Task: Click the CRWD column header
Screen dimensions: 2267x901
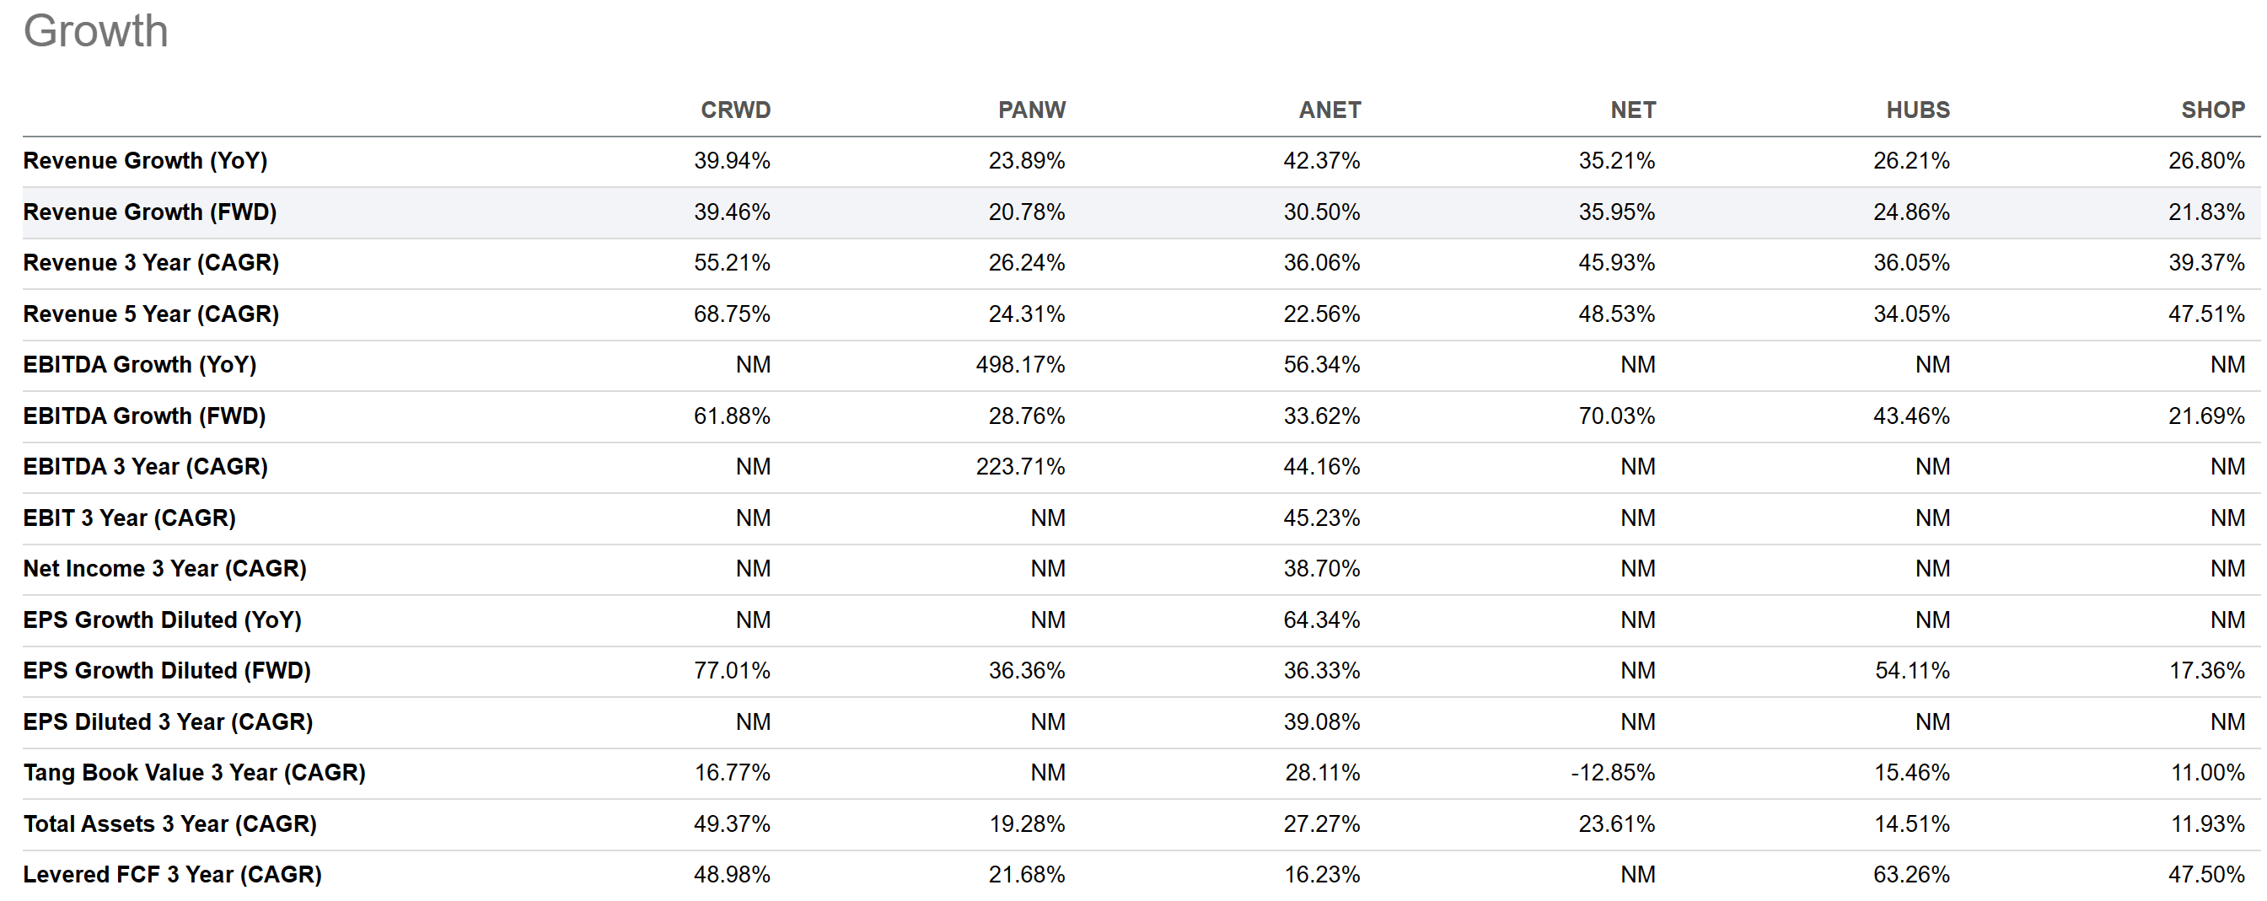Action: tap(735, 110)
